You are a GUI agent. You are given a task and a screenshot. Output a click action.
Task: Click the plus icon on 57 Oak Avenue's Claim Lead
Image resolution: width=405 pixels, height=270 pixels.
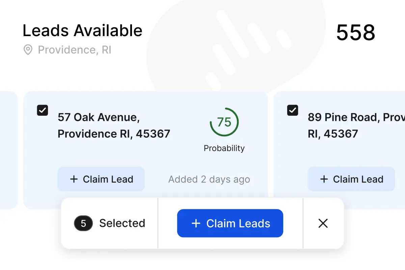(x=74, y=179)
